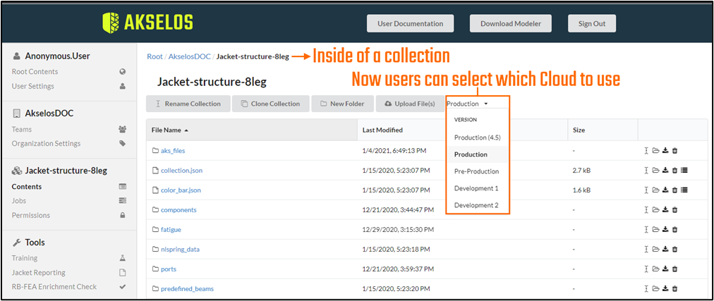
Task: Open the nlspring_data folder link
Action: click(180, 249)
